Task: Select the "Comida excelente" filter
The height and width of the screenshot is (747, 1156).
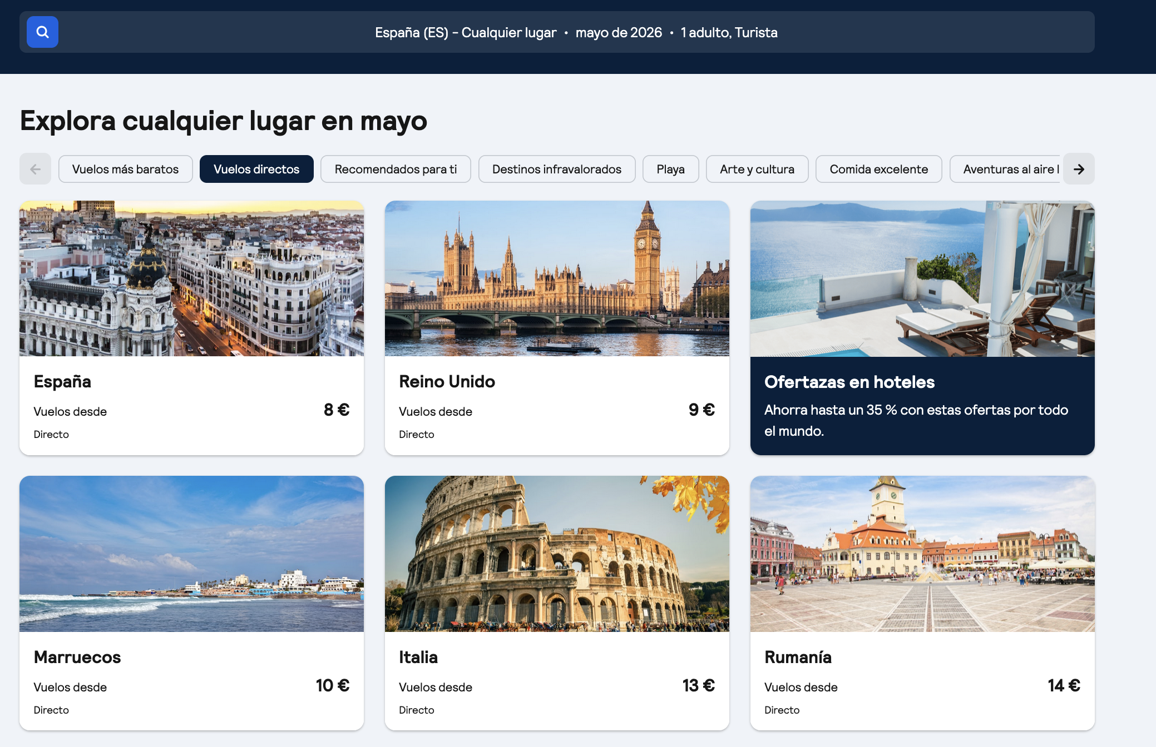Action: coord(878,168)
